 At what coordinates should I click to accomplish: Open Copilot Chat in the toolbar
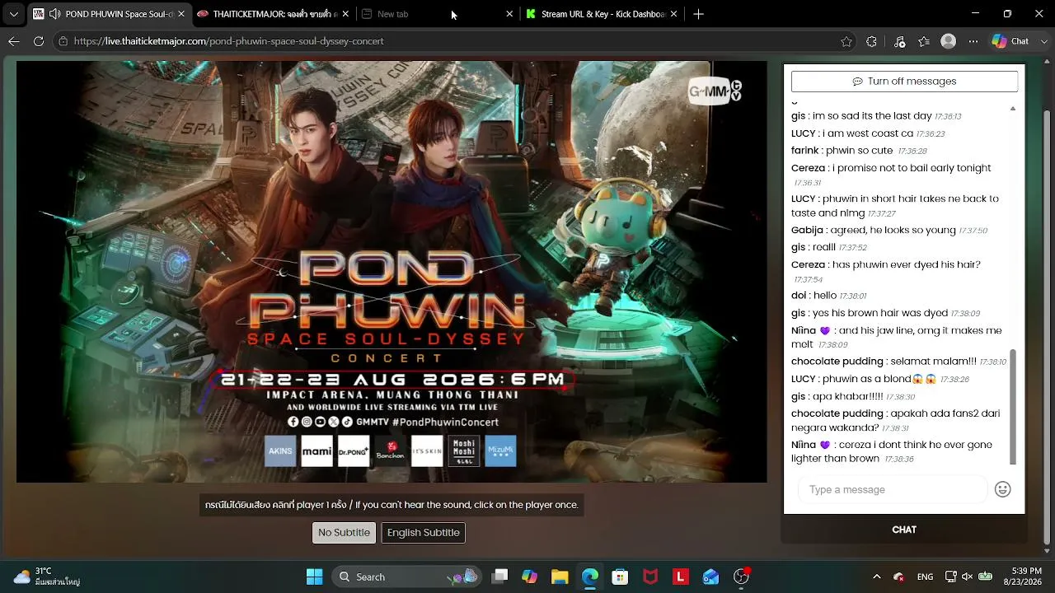pos(1010,41)
